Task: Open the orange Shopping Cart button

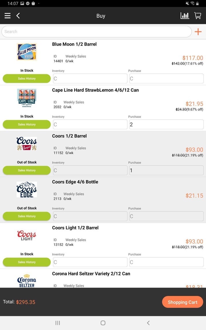Action: coord(183,302)
